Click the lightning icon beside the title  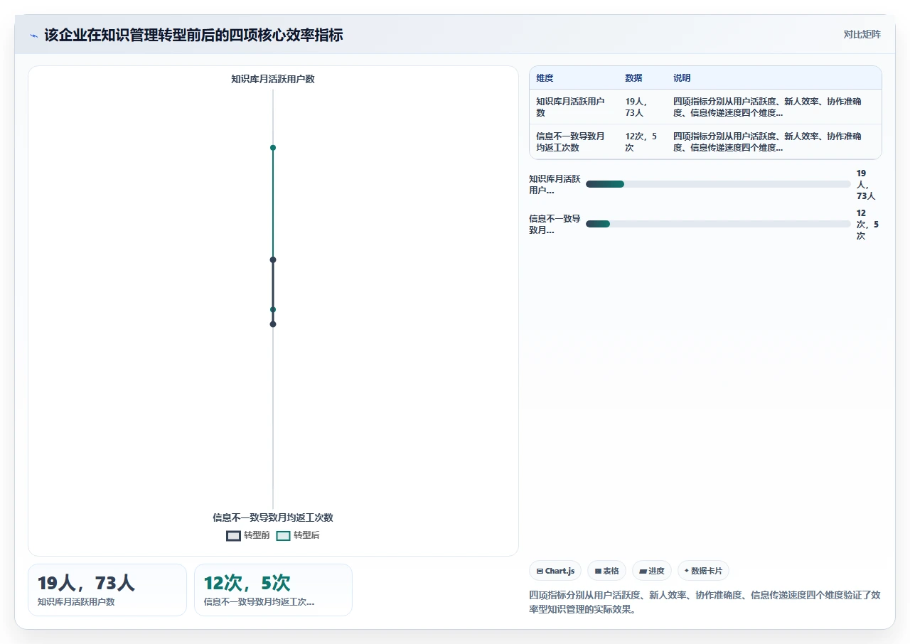click(33, 35)
